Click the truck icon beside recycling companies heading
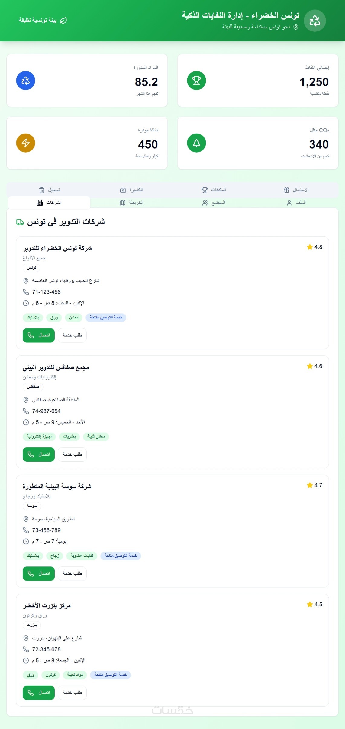The height and width of the screenshot is (729, 345). click(20, 222)
